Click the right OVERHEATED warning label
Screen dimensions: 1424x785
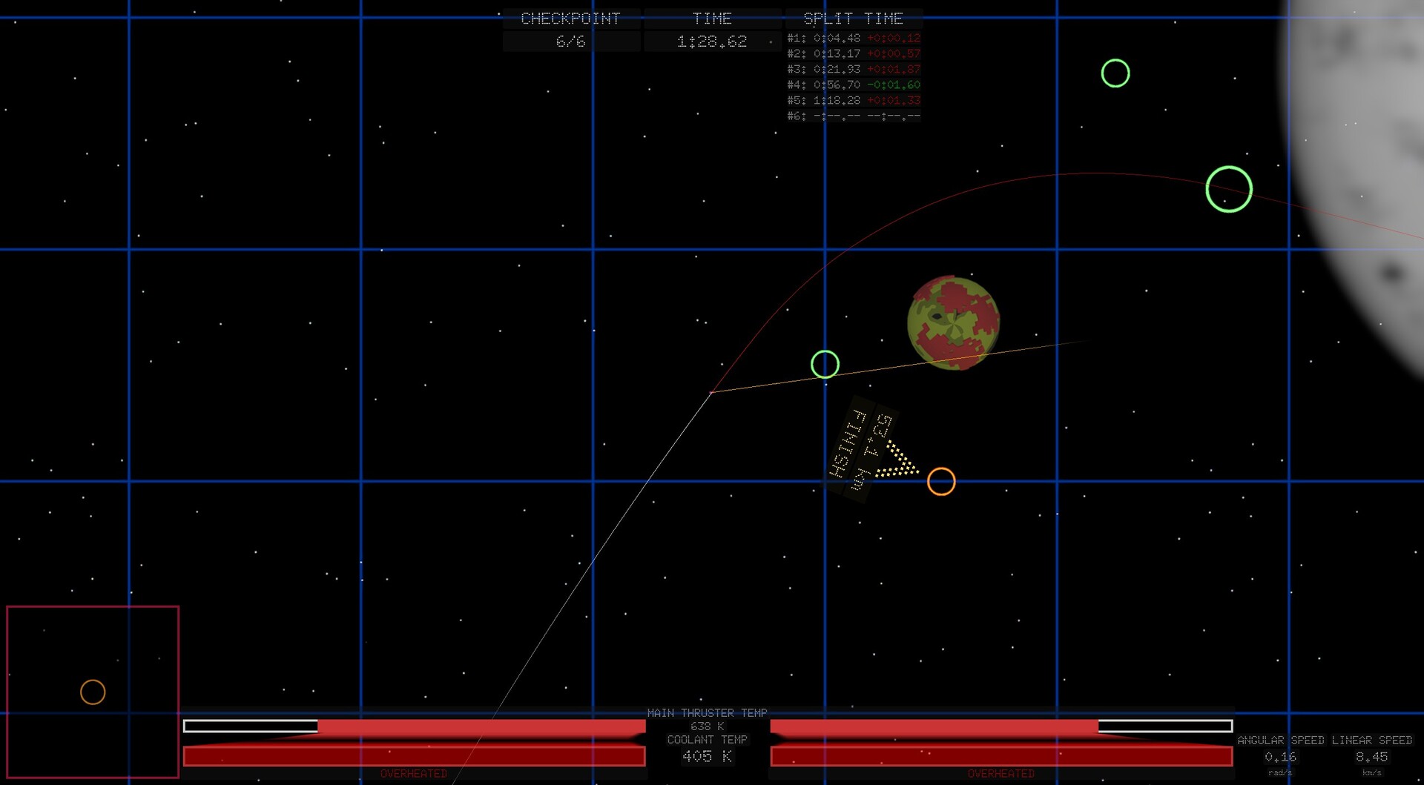1001,774
